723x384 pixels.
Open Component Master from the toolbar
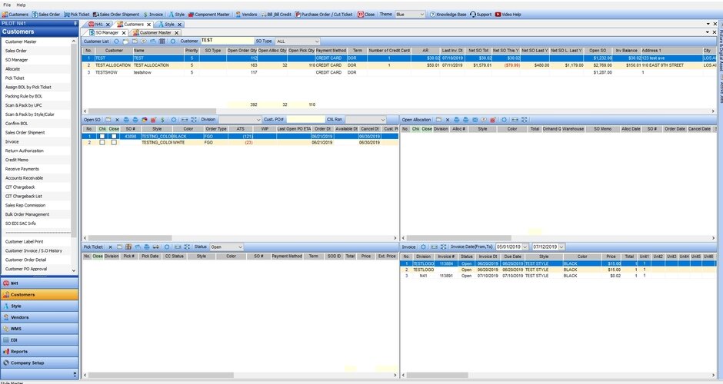coord(208,15)
